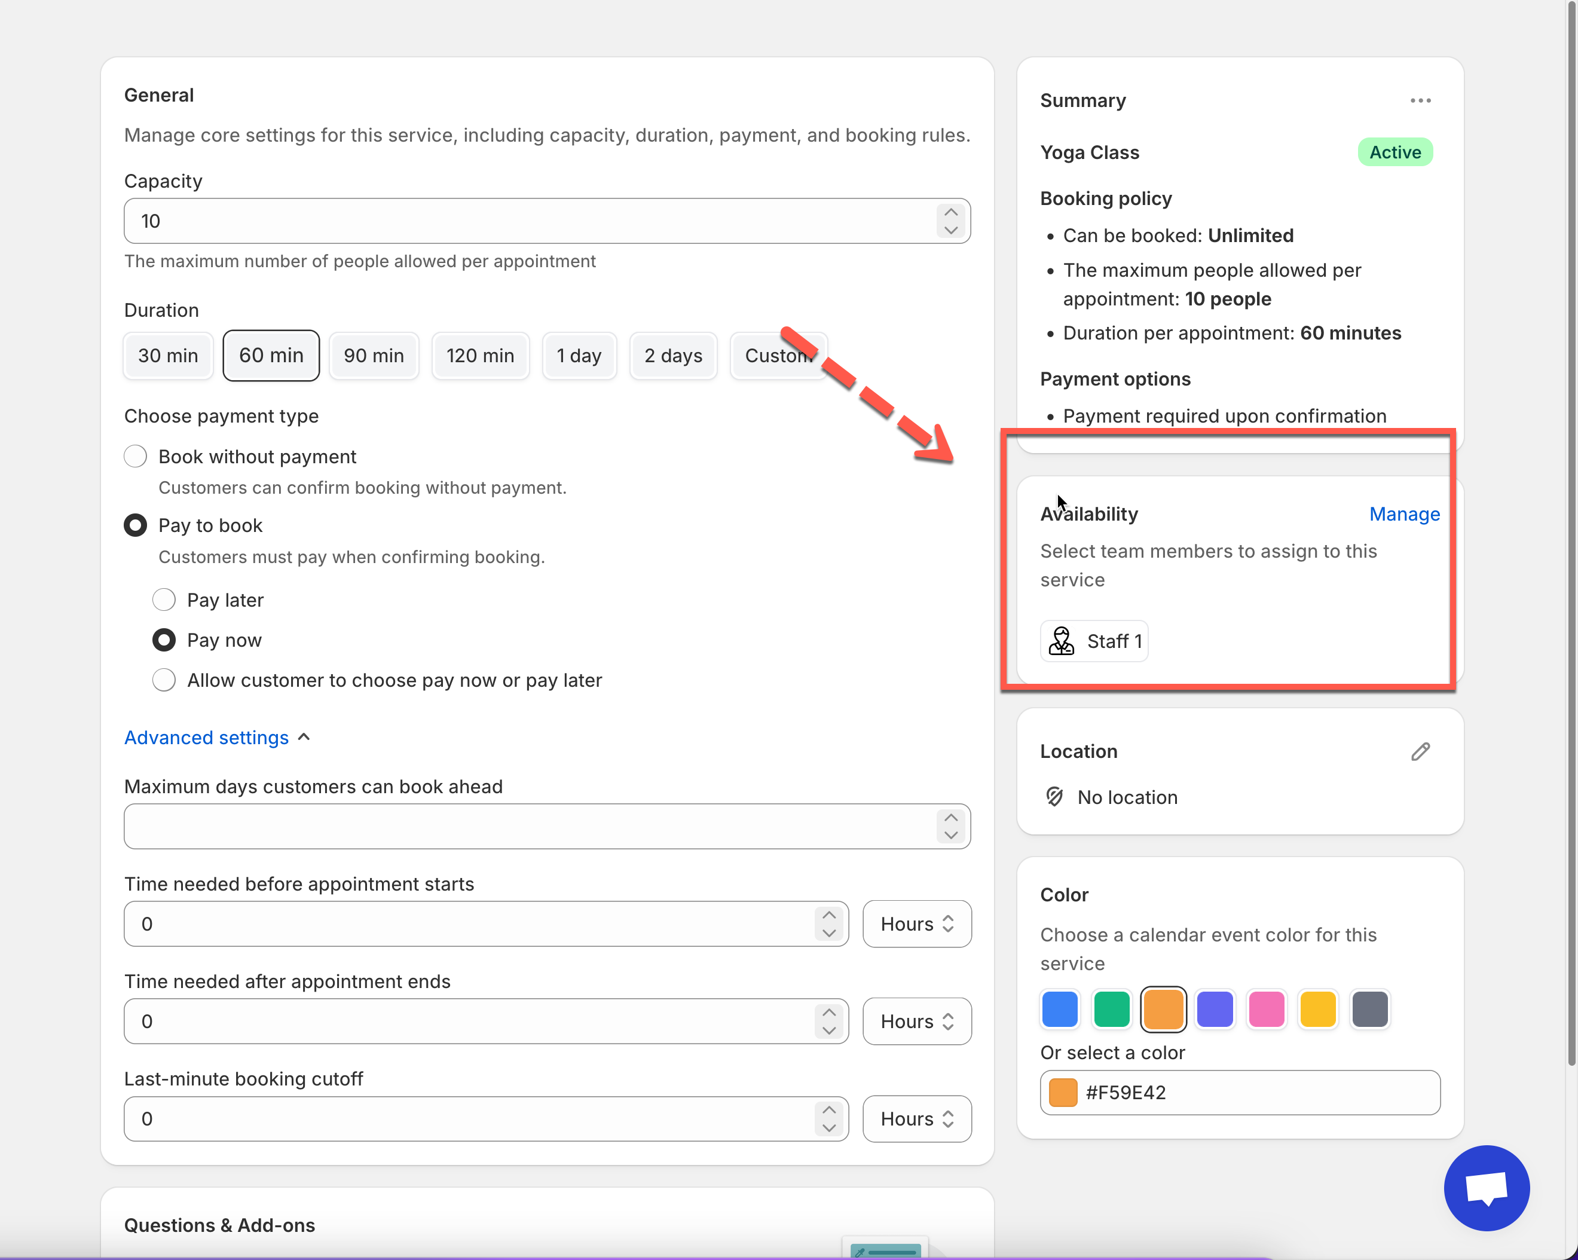Open the chat support bubble
1578x1260 pixels.
(x=1486, y=1188)
